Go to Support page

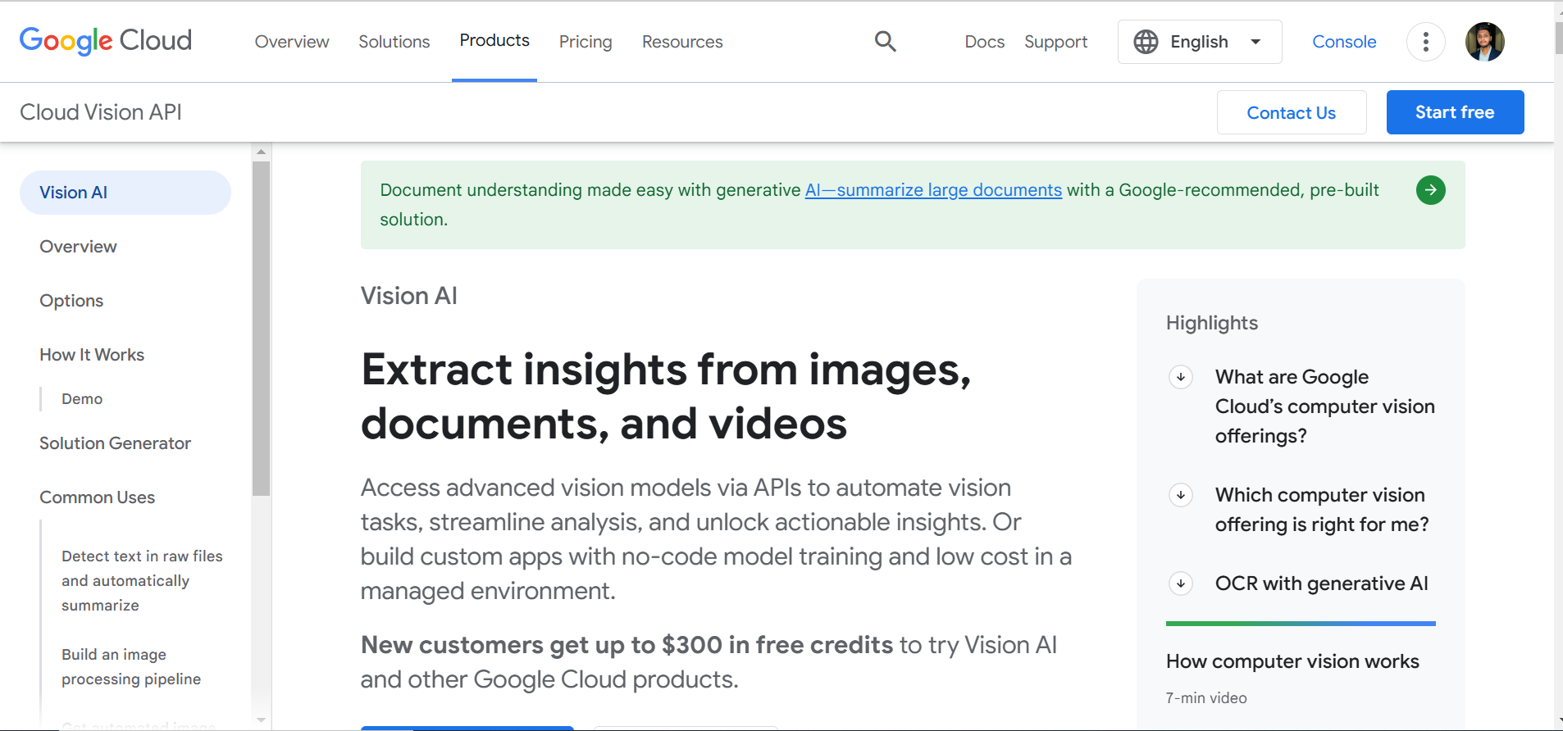pos(1056,42)
